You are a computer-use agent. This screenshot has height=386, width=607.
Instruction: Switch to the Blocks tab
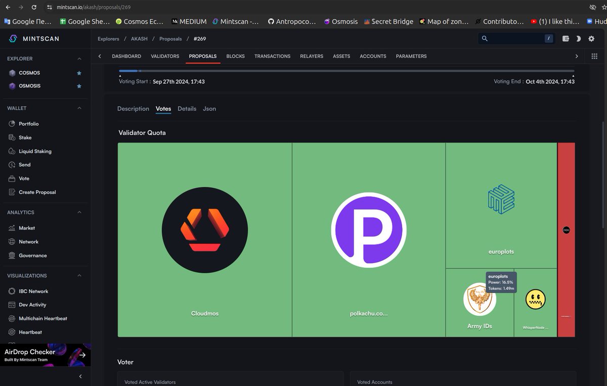point(235,56)
